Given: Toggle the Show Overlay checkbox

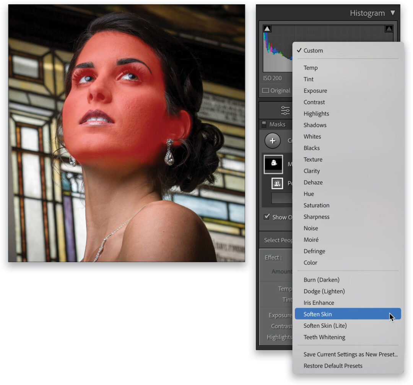Looking at the screenshot, I should pos(266,217).
